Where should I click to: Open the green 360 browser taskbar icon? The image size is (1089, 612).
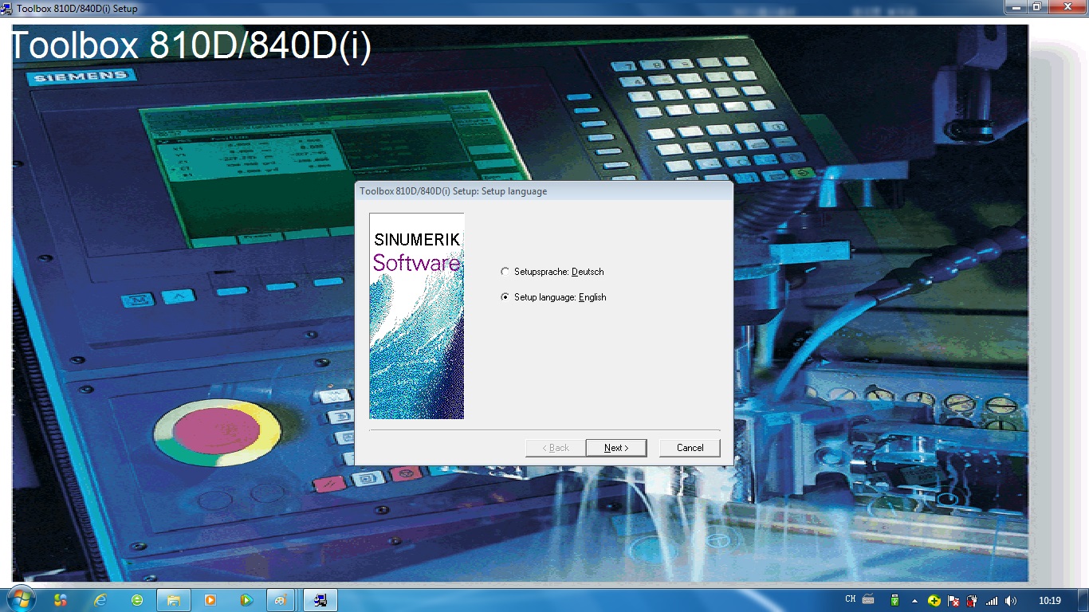137,600
